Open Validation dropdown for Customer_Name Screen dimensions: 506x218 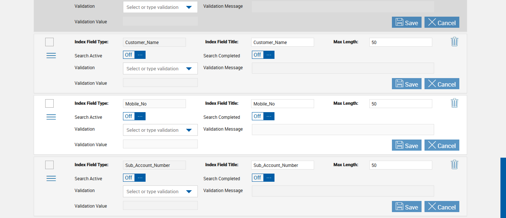tap(160, 68)
